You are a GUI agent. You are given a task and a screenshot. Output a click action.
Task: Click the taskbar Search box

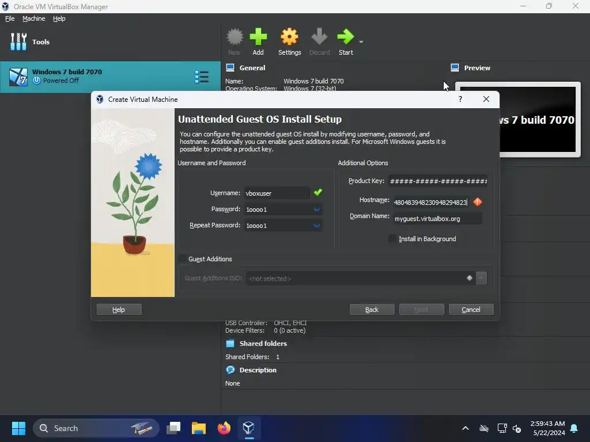[96, 428]
